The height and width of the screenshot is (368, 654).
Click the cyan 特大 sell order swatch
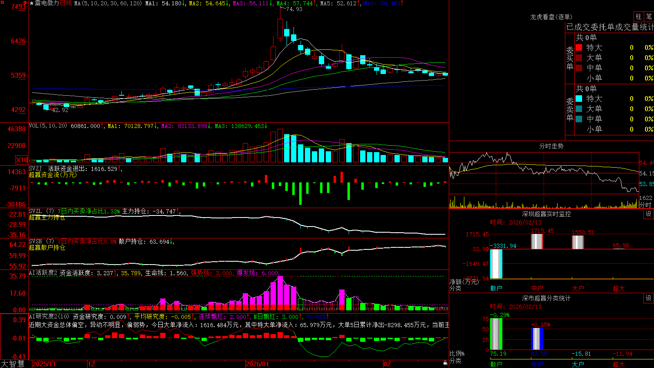579,99
